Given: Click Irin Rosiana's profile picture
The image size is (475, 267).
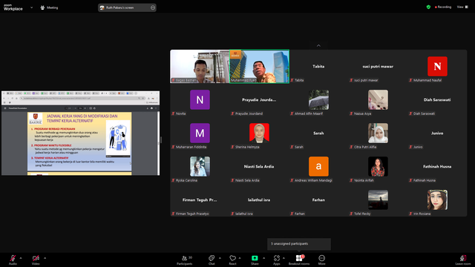Looking at the screenshot, I should (x=437, y=200).
